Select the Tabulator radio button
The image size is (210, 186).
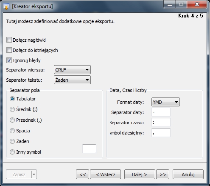(x=12, y=99)
